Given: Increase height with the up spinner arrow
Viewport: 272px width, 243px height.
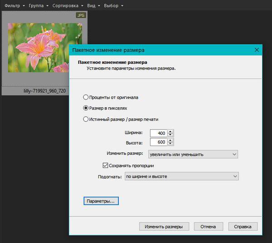Looking at the screenshot, I should (170, 140).
